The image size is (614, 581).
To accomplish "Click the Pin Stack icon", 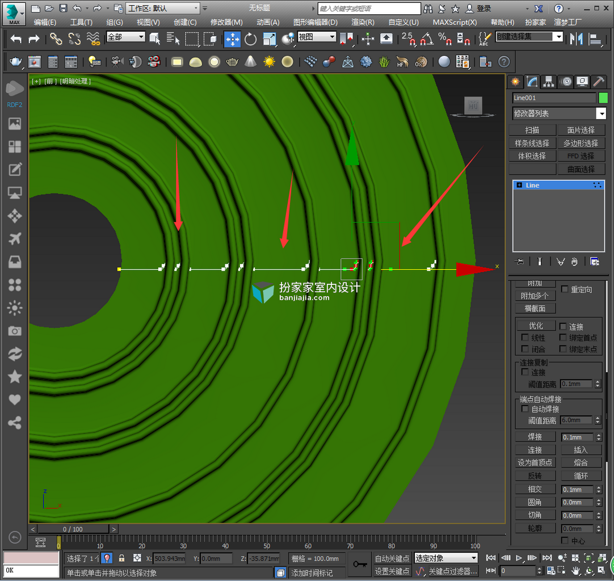I will (519, 261).
